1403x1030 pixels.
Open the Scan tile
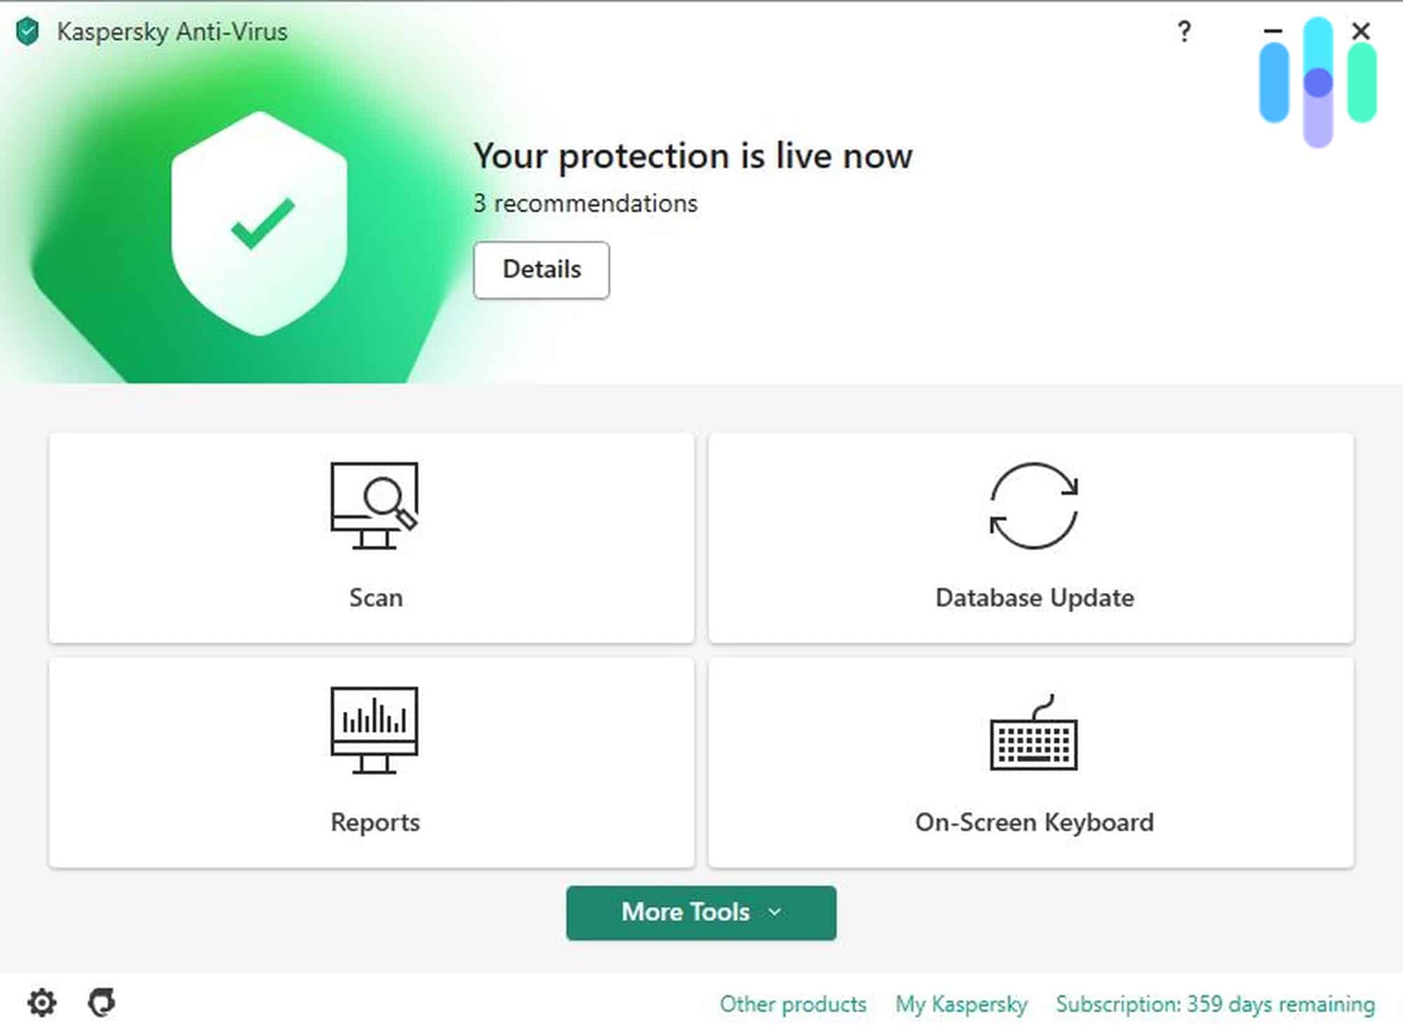tap(372, 538)
